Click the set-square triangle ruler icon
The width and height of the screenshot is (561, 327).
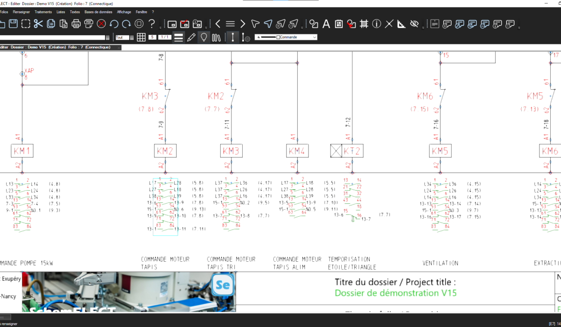[402, 23]
